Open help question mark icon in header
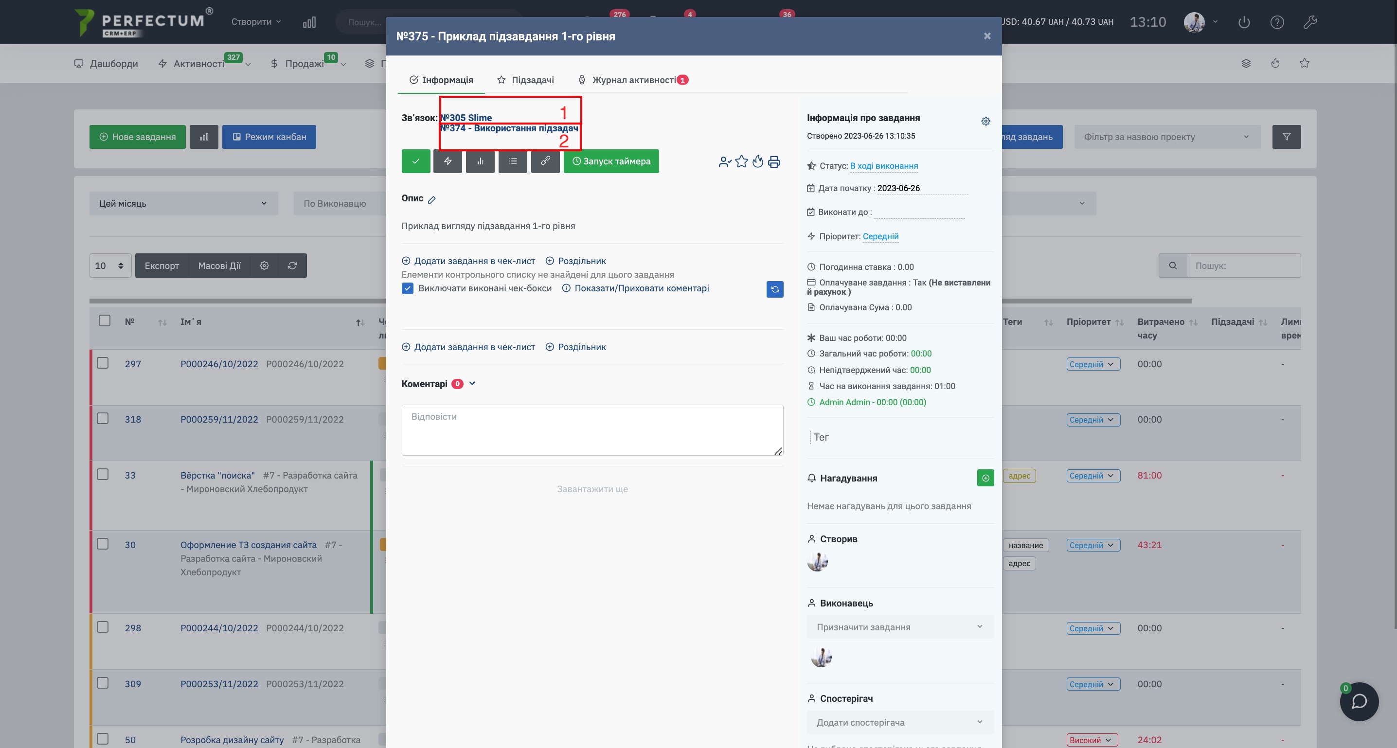The height and width of the screenshot is (748, 1397). (1277, 22)
